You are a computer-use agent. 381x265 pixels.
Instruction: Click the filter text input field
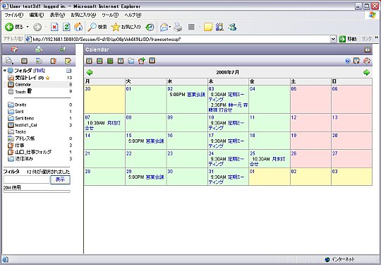click(x=27, y=179)
